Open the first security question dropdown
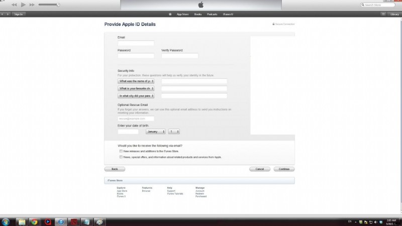 coord(136,81)
